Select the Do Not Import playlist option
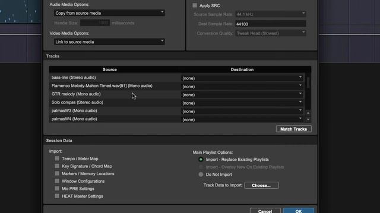Screen dimensions: 380x213 (201, 175)
